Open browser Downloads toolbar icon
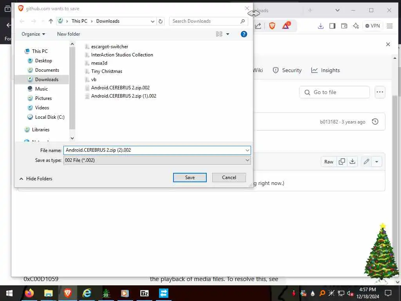 pyautogui.click(x=320, y=26)
